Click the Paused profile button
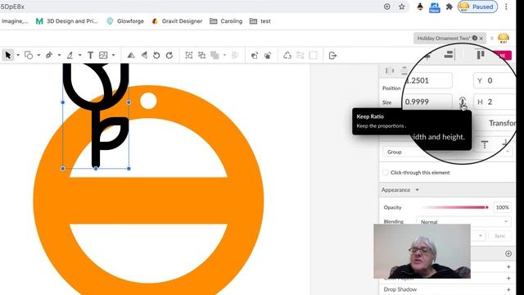 [x=477, y=7]
